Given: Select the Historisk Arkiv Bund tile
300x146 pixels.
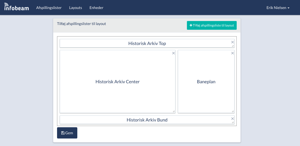Looking at the screenshot, I should 147,120.
